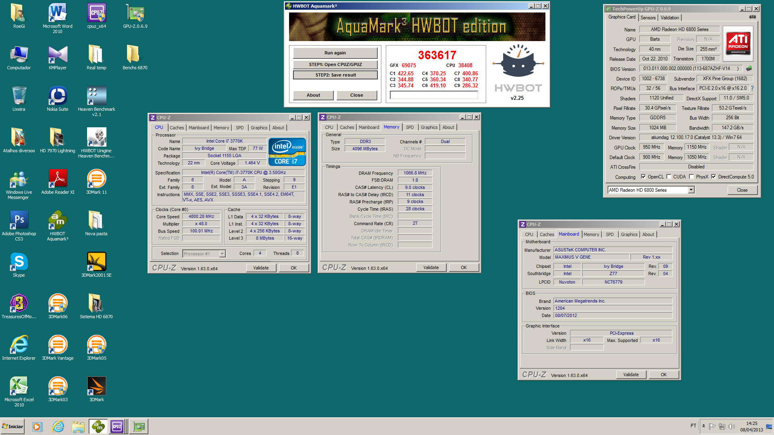Open the SPD tab in Memory CPU-Z window
The width and height of the screenshot is (774, 435).
pyautogui.click(x=410, y=127)
